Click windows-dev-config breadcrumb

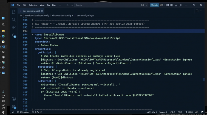pos(61,15)
